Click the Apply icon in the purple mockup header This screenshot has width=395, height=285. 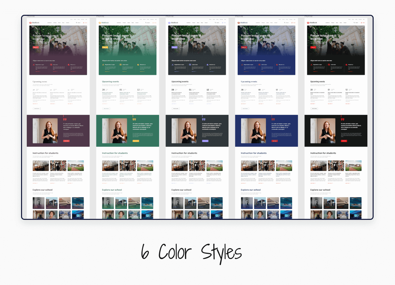pyautogui.click(x=84, y=23)
